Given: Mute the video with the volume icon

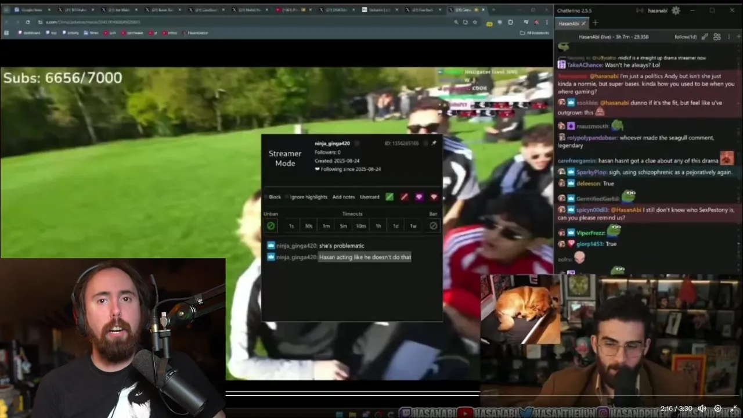Looking at the screenshot, I should tap(702, 409).
